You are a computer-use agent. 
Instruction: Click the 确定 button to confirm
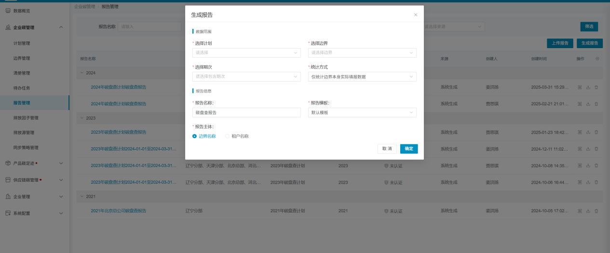click(409, 149)
